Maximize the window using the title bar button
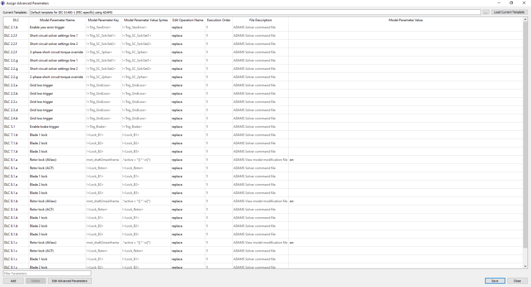This screenshot has height=287, width=531. (x=511, y=3)
